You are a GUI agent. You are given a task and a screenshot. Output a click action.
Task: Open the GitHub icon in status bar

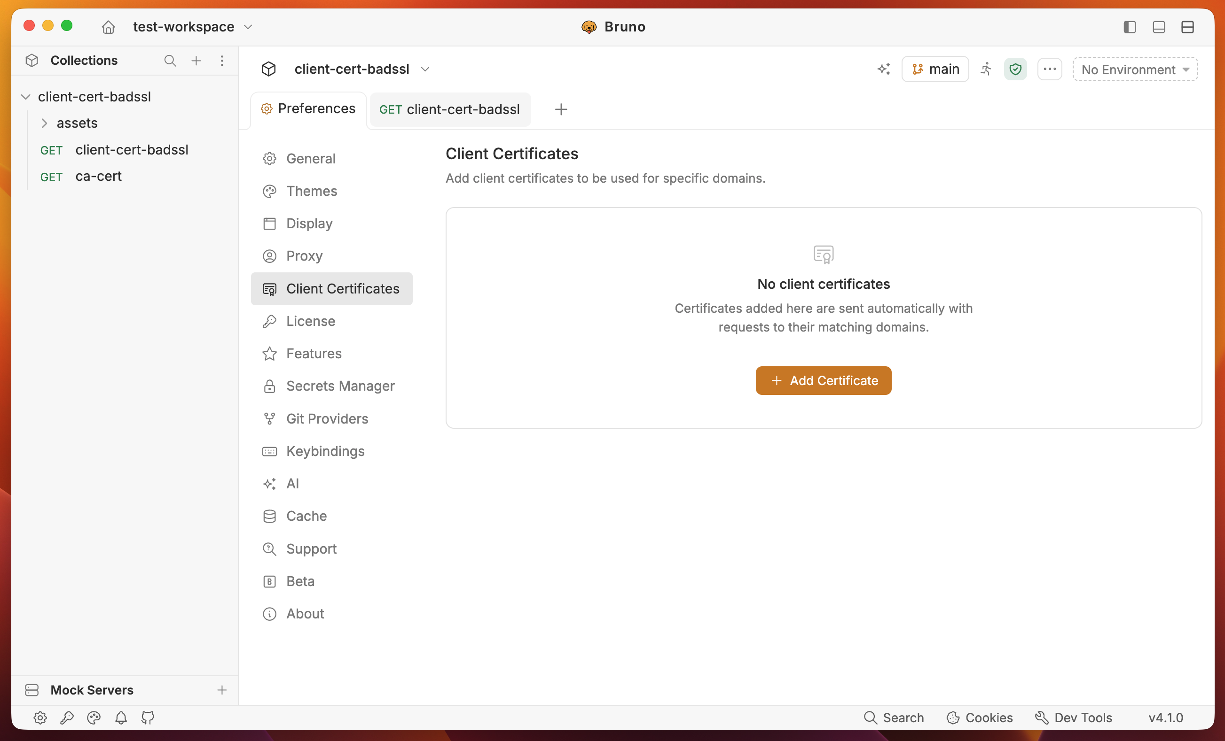(148, 718)
